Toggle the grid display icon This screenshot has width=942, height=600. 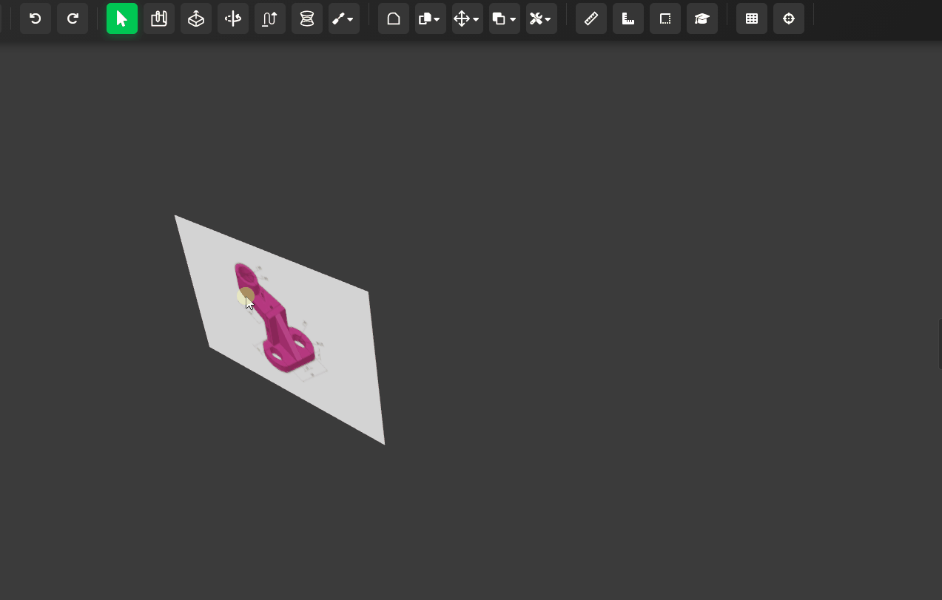point(752,18)
